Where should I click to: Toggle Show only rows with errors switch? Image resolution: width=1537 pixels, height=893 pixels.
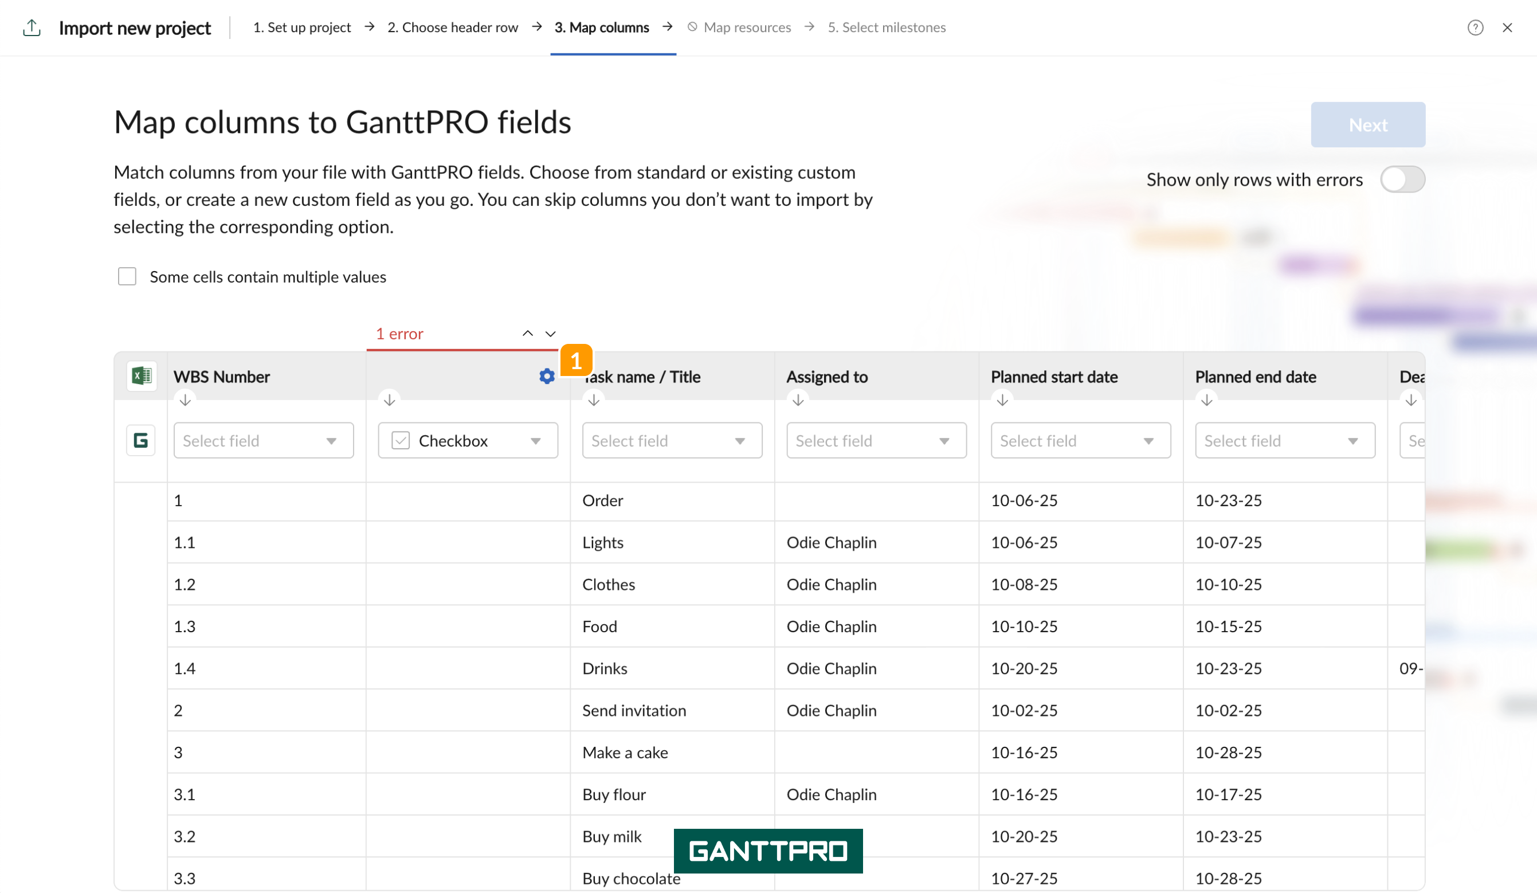click(1402, 179)
